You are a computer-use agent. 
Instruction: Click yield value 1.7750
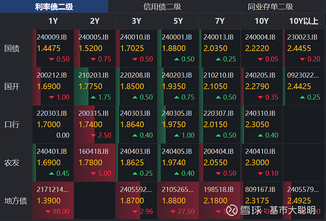90,86
